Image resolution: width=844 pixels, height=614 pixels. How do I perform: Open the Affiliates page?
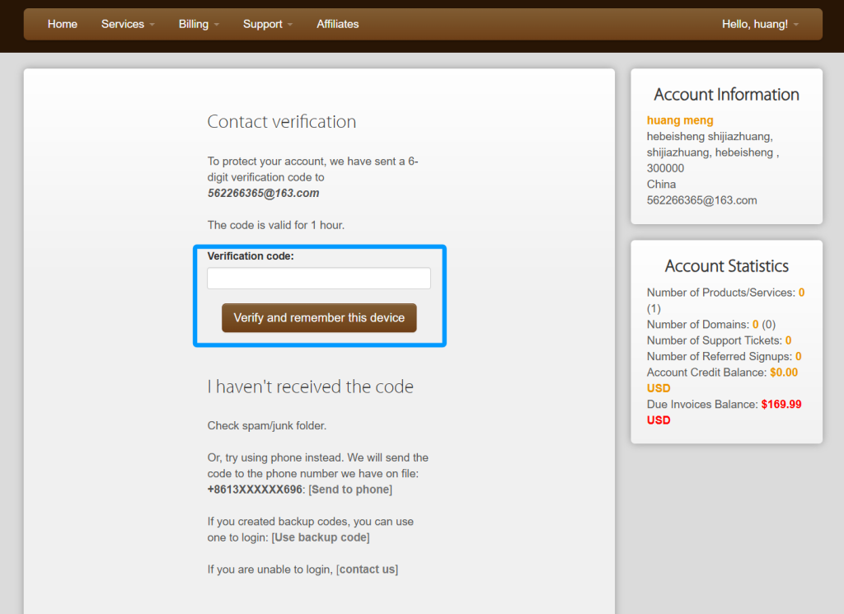338,24
